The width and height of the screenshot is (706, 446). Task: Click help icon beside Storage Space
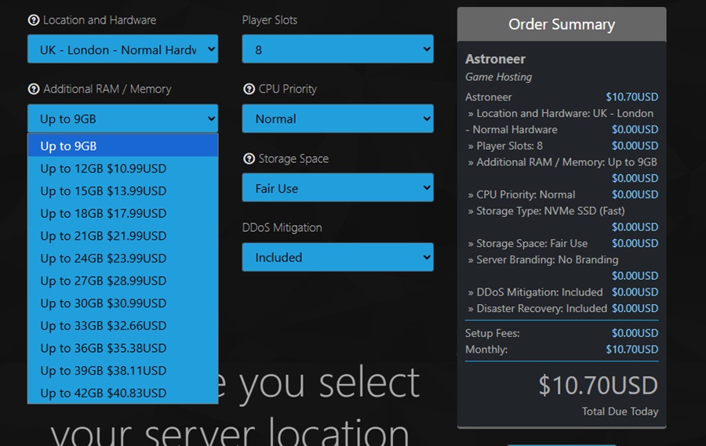point(249,158)
